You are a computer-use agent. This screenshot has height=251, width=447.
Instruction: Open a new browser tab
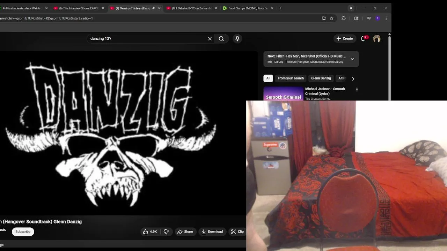pos(281,8)
